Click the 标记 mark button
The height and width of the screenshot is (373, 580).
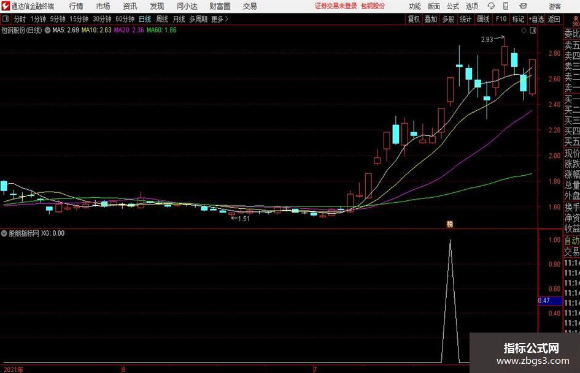pyautogui.click(x=518, y=19)
